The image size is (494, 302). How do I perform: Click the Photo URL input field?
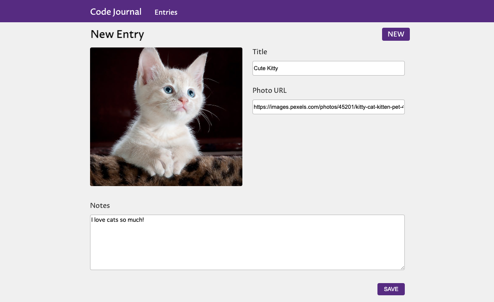(x=328, y=107)
